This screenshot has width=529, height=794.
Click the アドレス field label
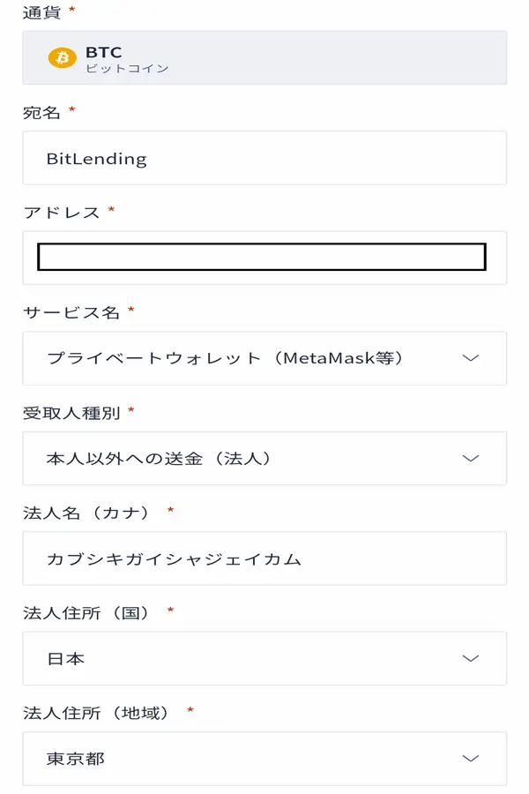point(61,212)
